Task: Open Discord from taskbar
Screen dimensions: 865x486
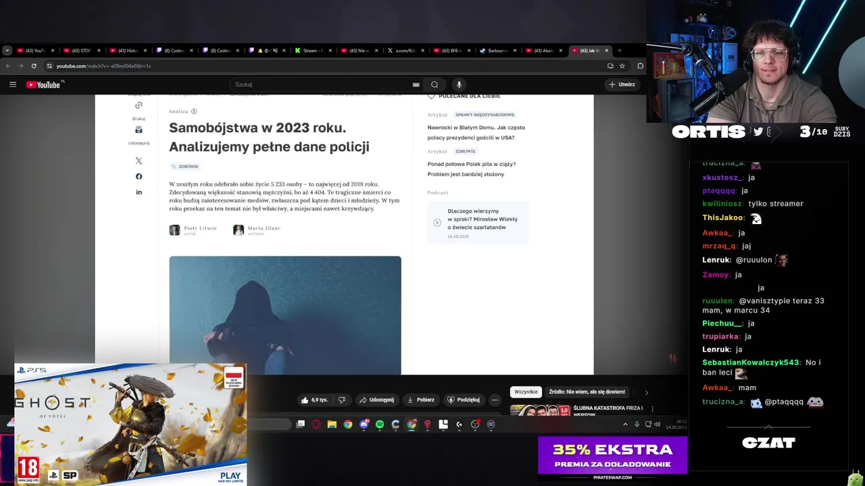Action: (x=364, y=424)
